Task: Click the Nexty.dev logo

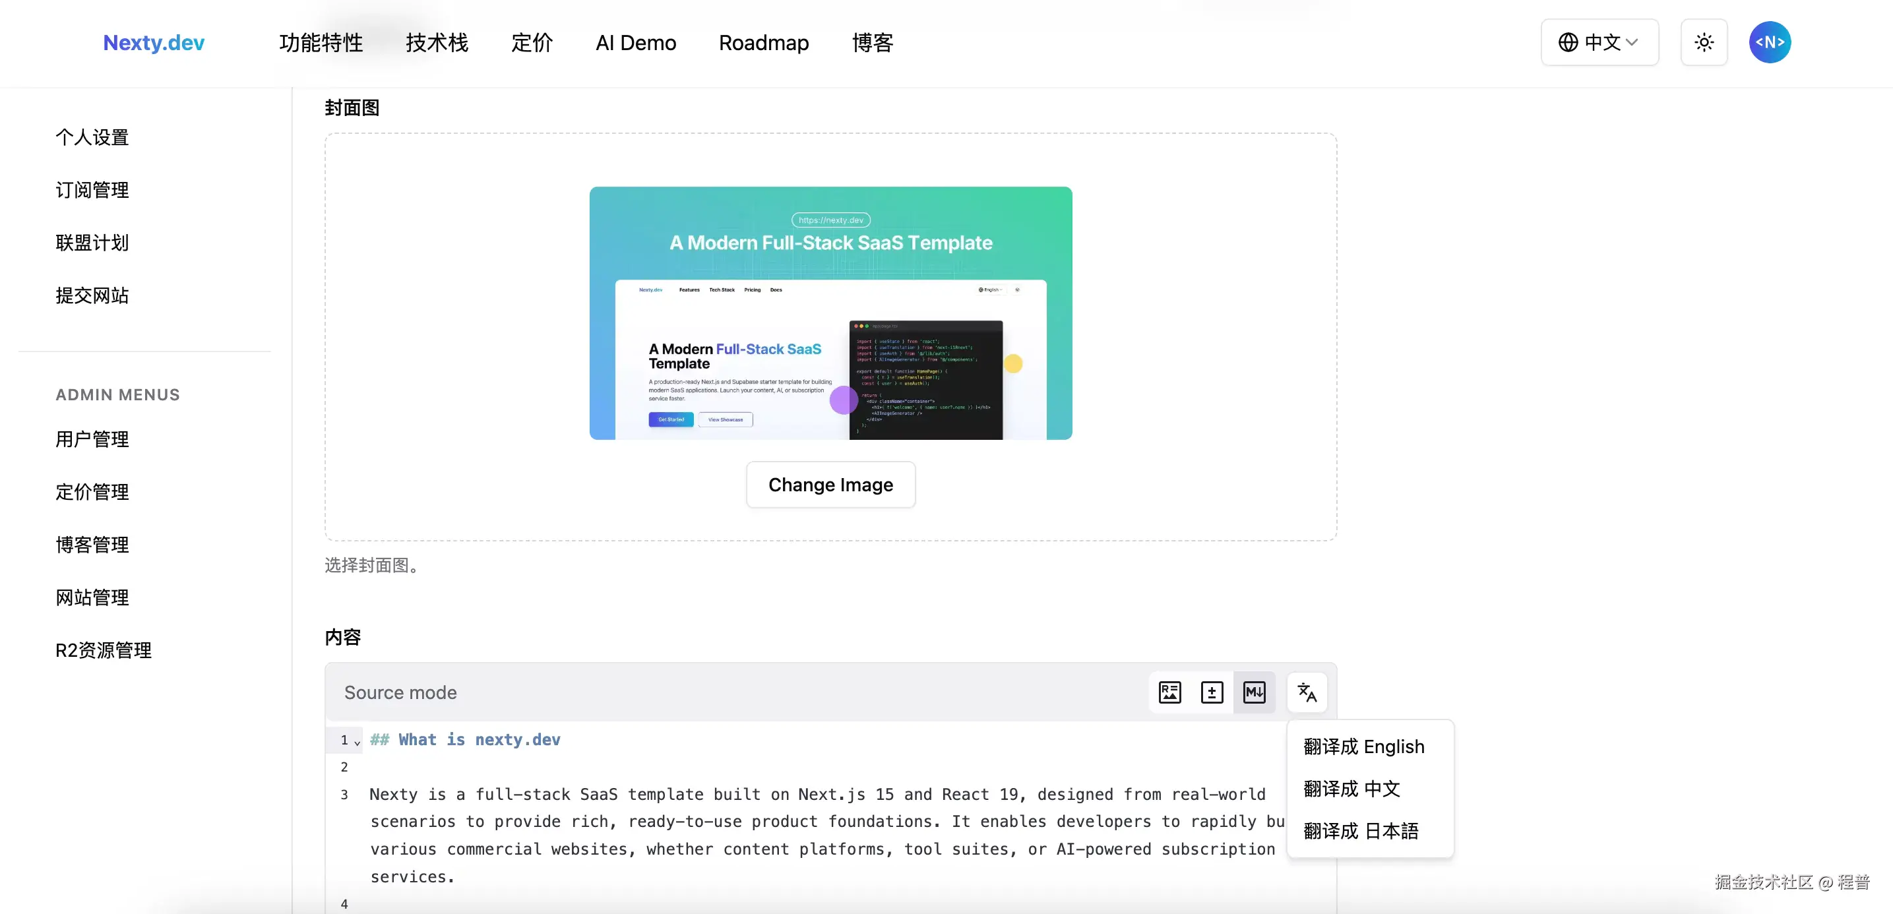Action: click(x=153, y=42)
